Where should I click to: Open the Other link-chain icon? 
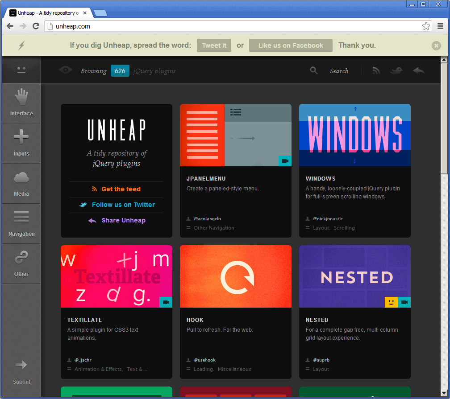[x=21, y=257]
